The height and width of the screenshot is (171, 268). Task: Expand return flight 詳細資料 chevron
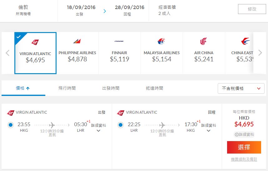pyautogui.click(x=208, y=131)
